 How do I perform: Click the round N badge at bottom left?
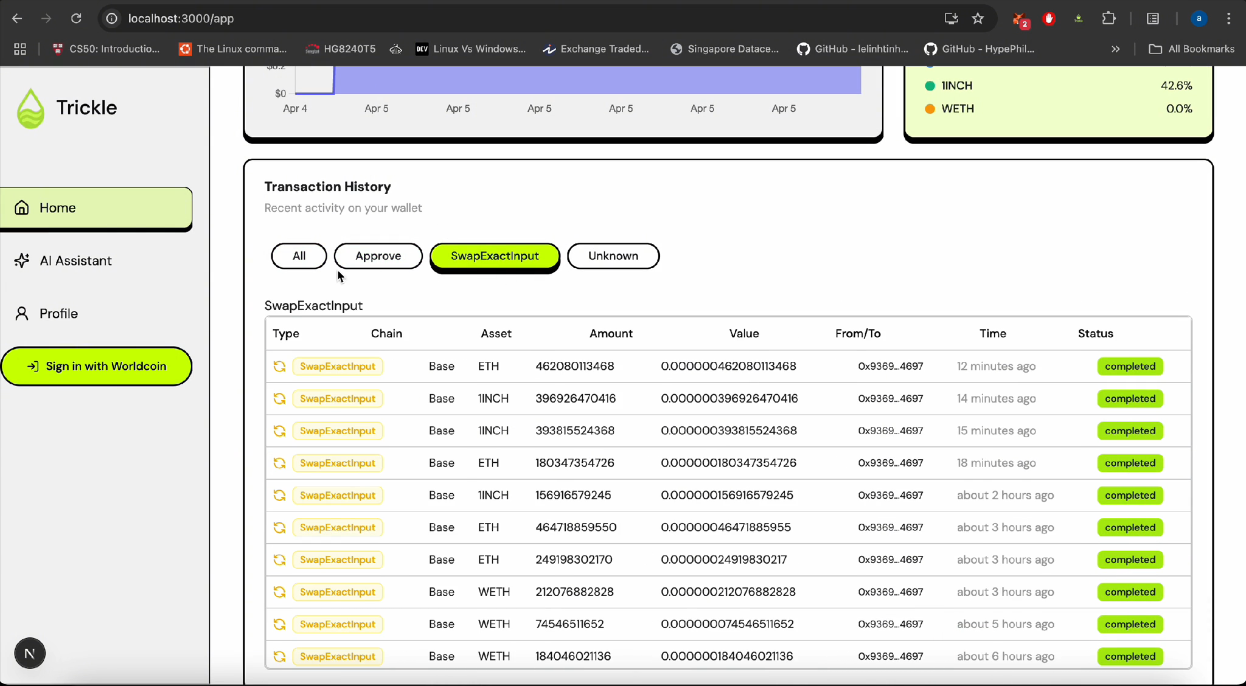pos(30,654)
